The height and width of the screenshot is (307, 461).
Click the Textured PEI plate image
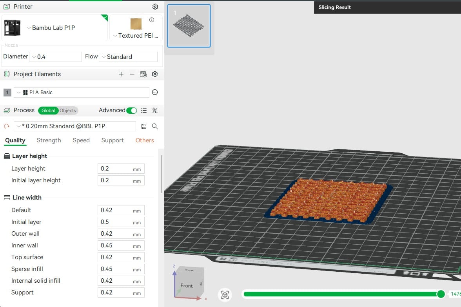pyautogui.click(x=136, y=24)
